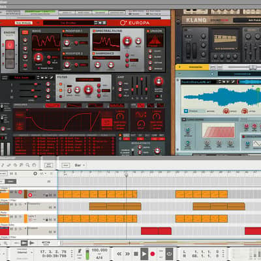
Task: Click the Master Volume knob on Europa
Action: click(159, 81)
